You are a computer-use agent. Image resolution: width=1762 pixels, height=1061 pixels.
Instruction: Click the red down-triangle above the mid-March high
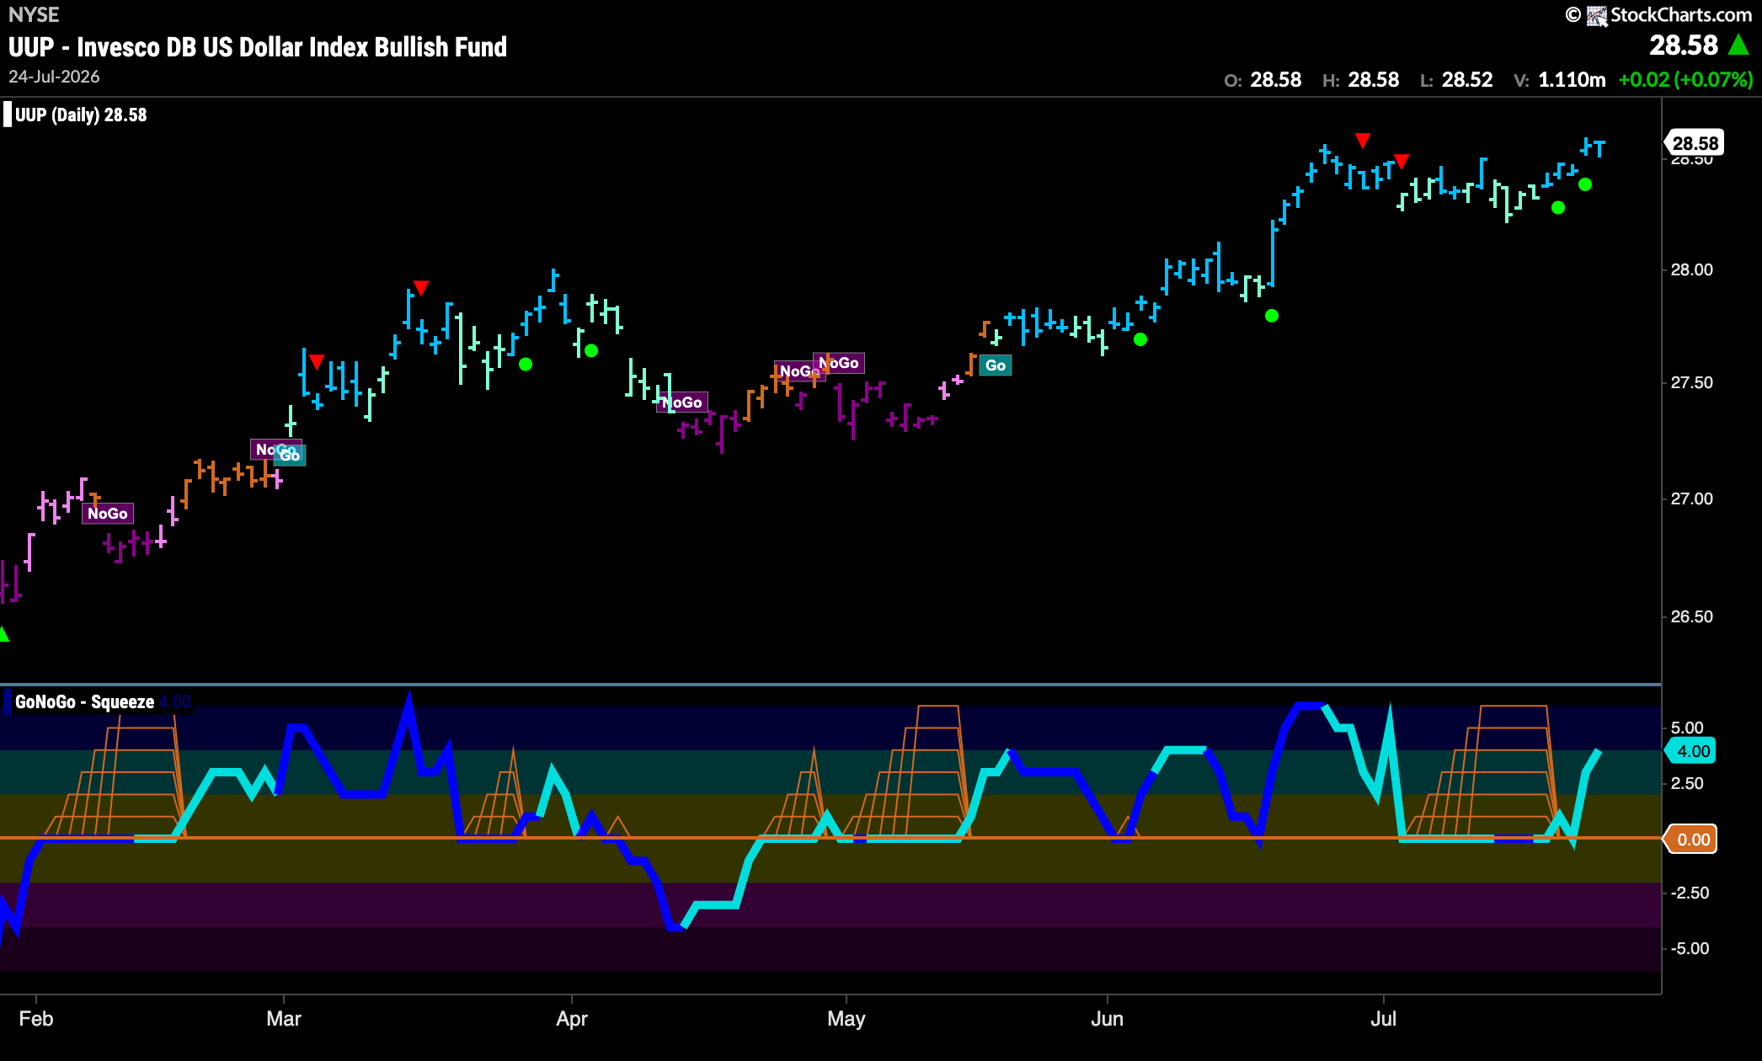421,288
